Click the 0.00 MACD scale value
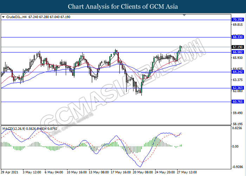246x176 pixels. (235, 146)
